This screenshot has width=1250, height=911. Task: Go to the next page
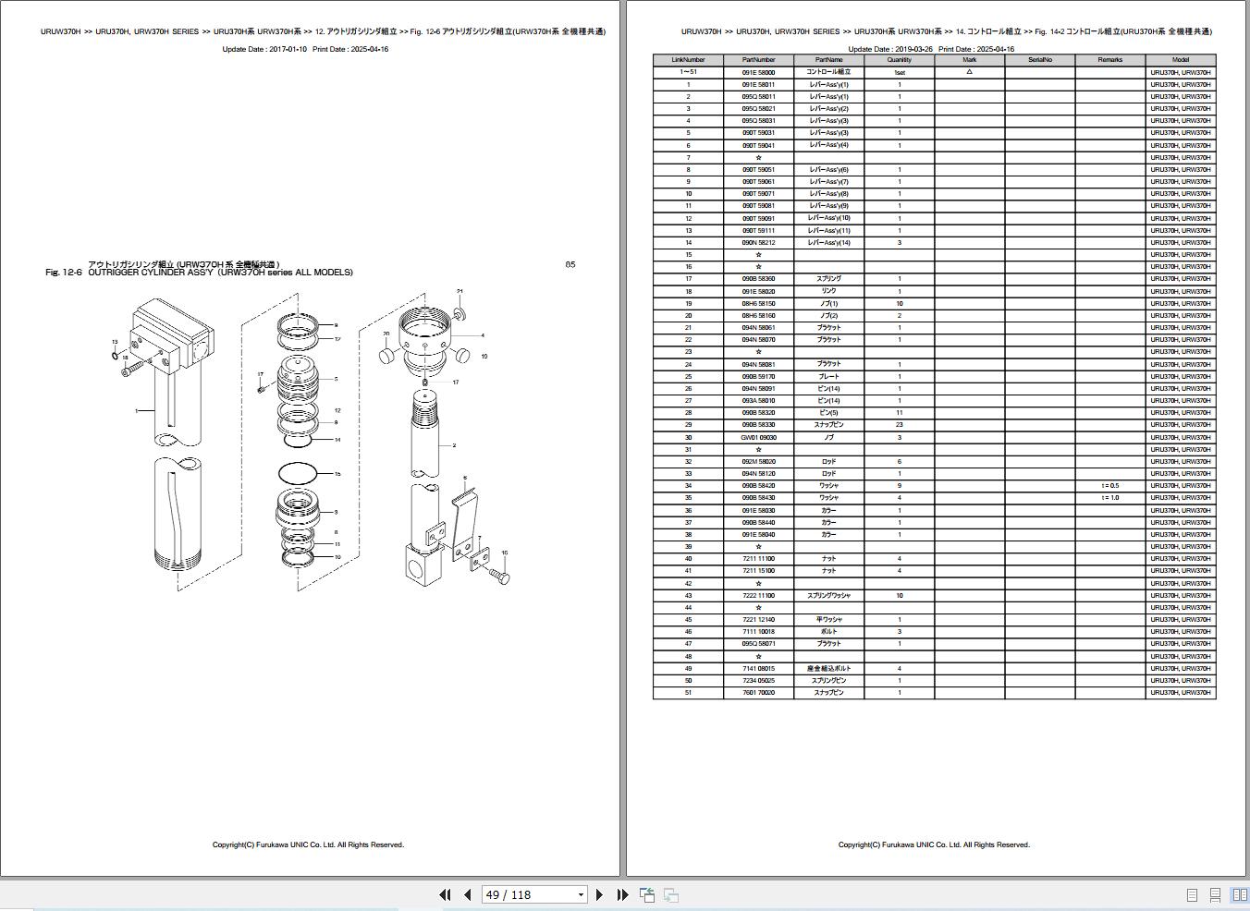599,894
